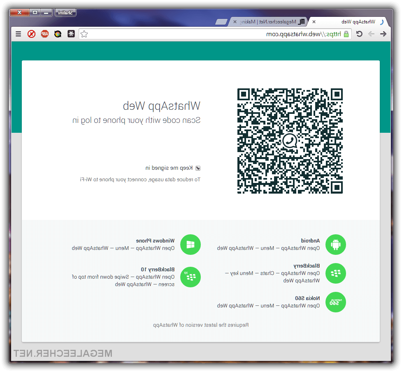Click the Shalini profile button
402x372 pixels.
(65, 13)
